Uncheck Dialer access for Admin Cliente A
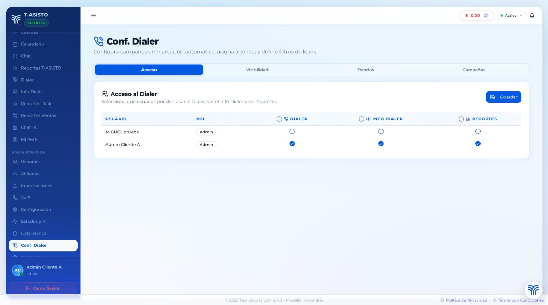The width and height of the screenshot is (548, 305). point(292,144)
